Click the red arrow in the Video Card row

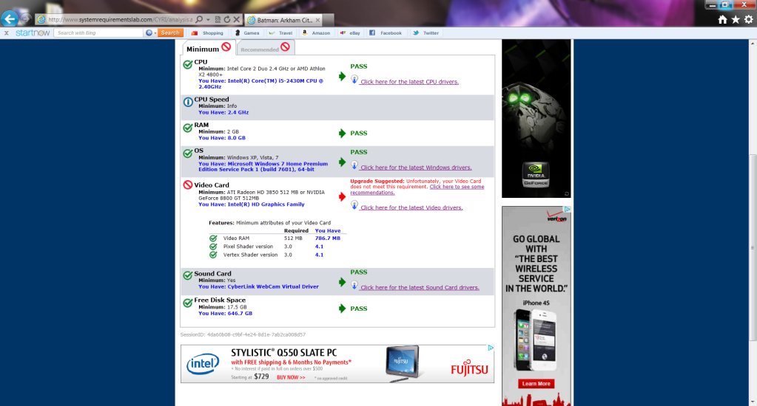click(x=343, y=196)
